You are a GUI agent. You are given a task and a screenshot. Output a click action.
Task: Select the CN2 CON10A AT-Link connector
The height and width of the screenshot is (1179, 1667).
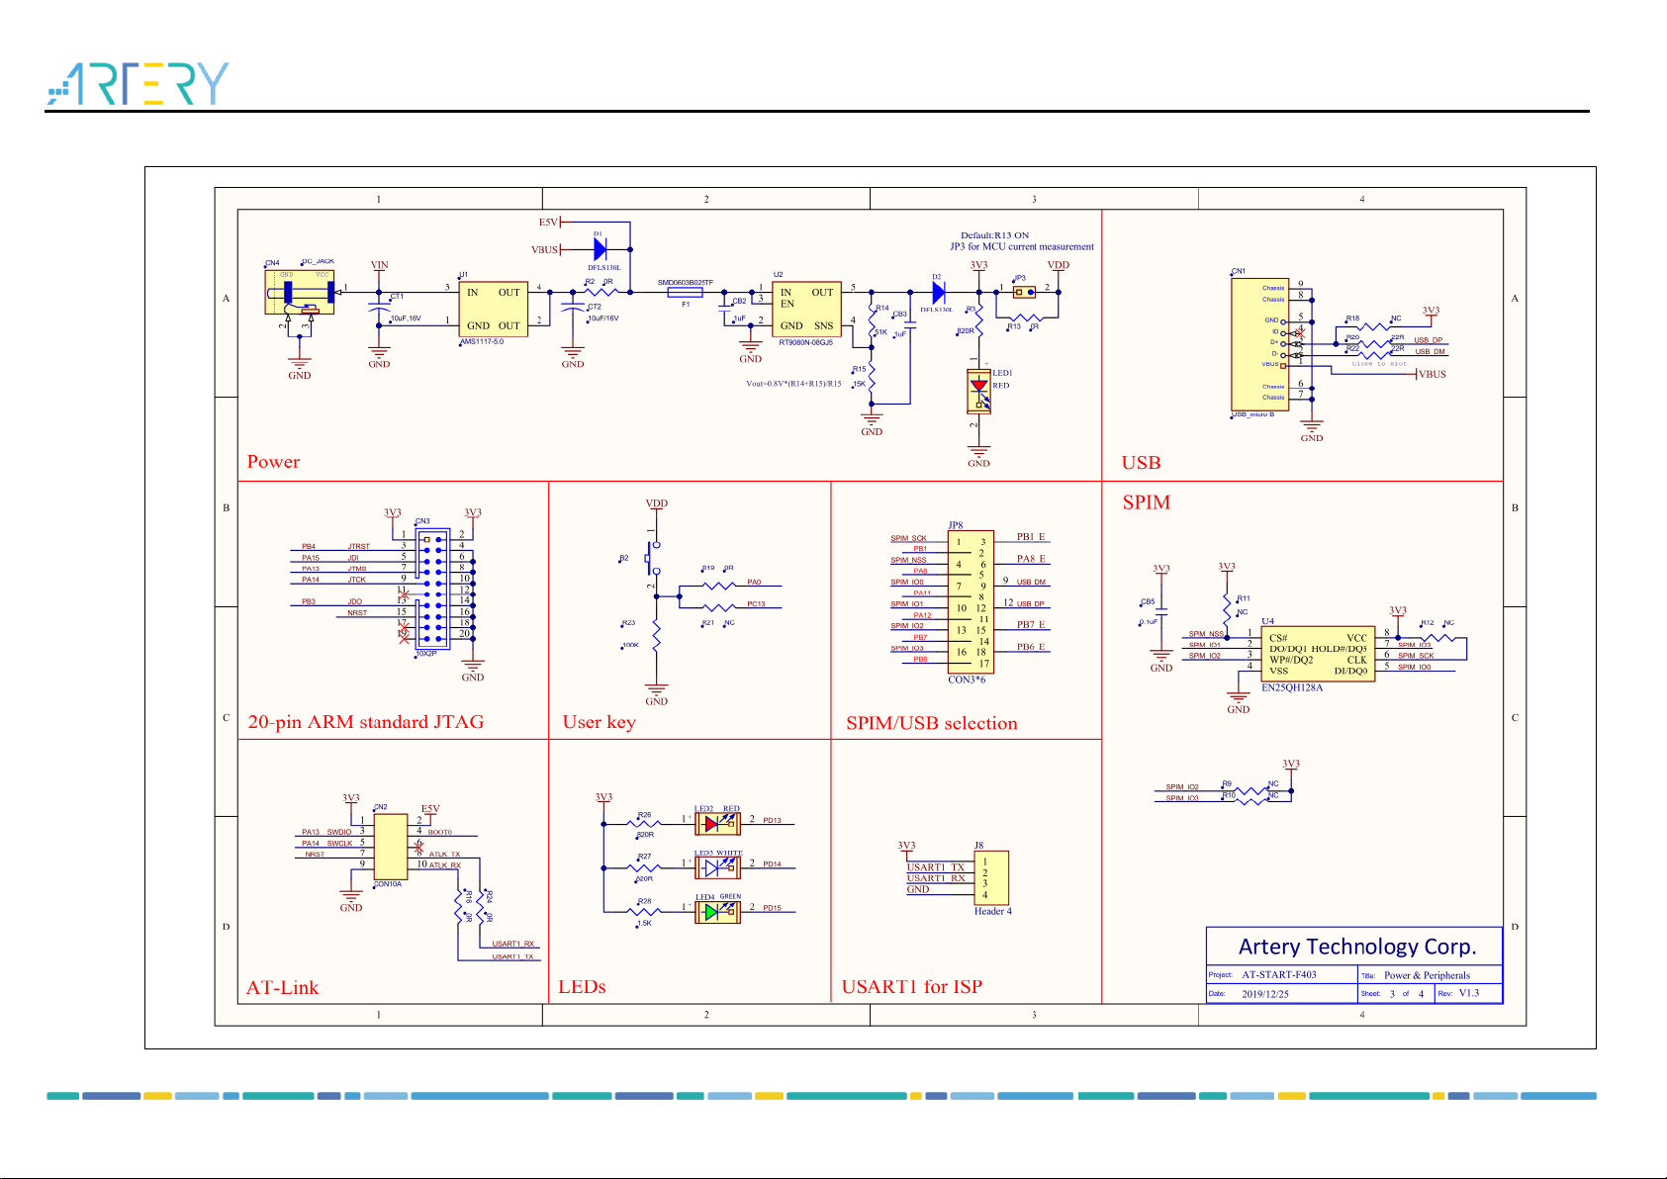390,847
